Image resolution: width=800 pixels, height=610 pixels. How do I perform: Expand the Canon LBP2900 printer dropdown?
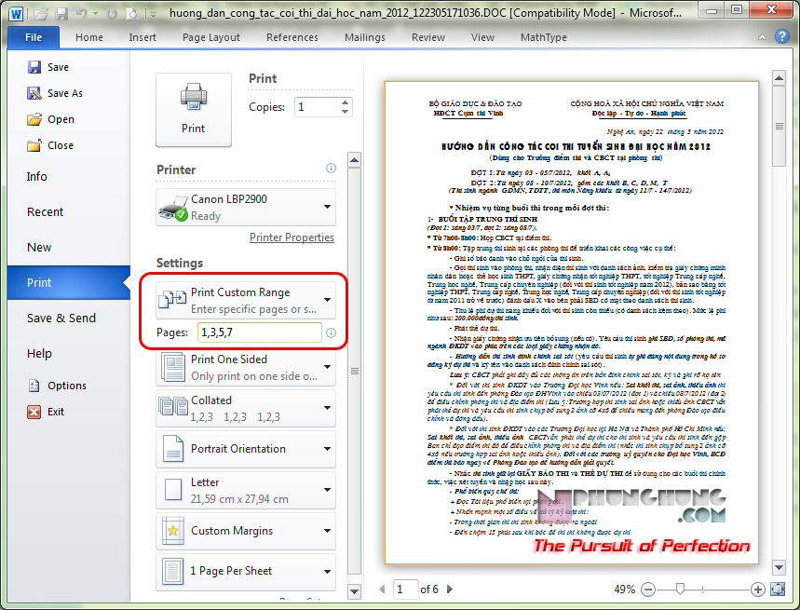(x=246, y=207)
